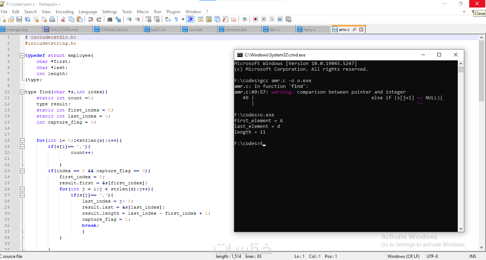486x260 pixels.
Task: Click the Define your language icon
Action: pyautogui.click(x=200, y=19)
